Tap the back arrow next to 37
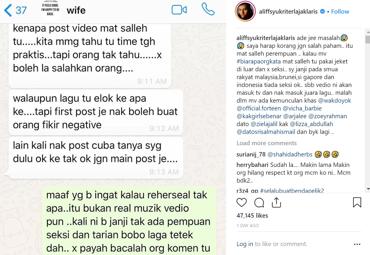 click(x=8, y=10)
